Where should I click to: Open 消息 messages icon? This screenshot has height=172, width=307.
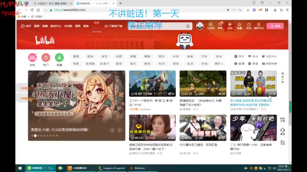pos(220,26)
